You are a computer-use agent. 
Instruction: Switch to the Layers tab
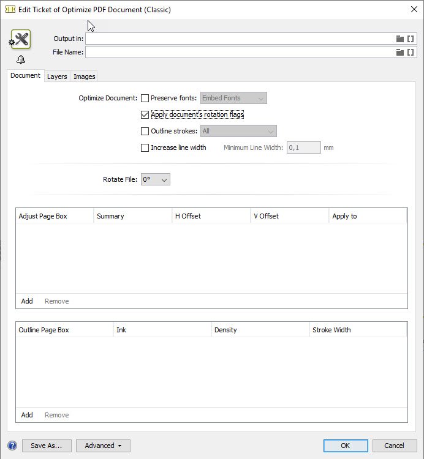(x=57, y=76)
